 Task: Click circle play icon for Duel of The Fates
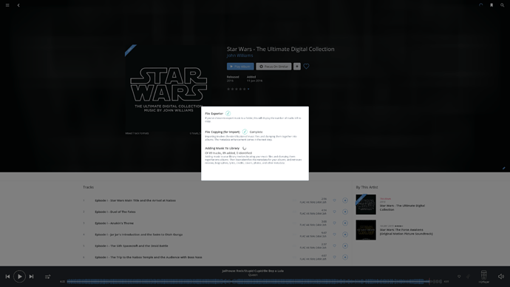point(345,212)
